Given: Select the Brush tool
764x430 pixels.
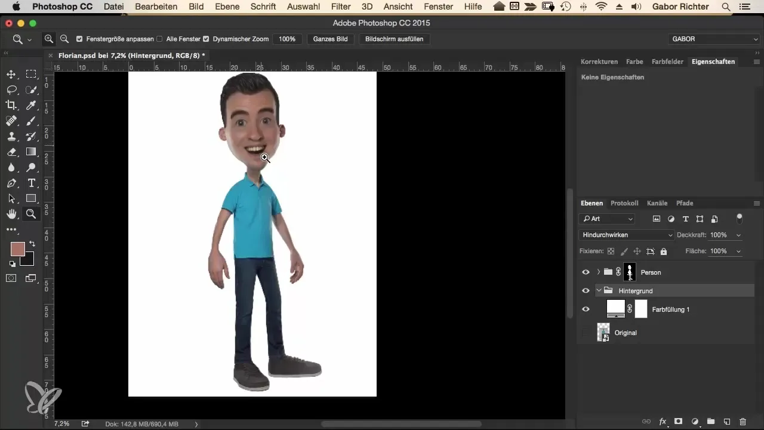Looking at the screenshot, I should (31, 121).
